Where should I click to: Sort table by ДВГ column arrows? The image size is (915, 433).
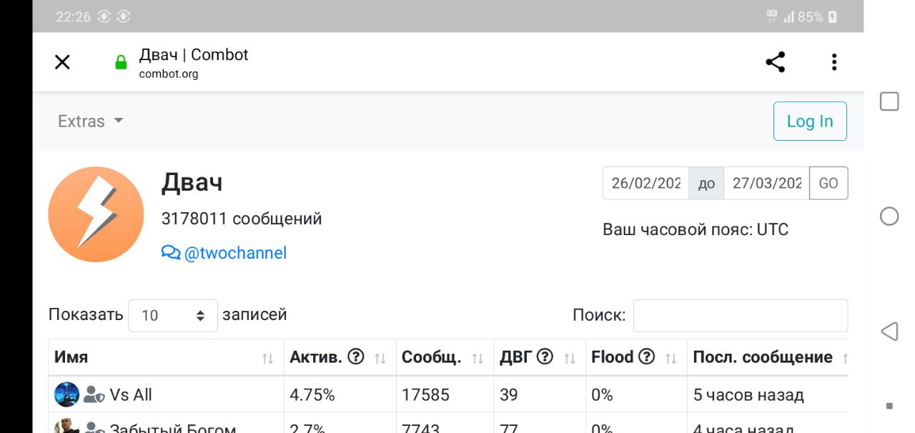point(570,359)
